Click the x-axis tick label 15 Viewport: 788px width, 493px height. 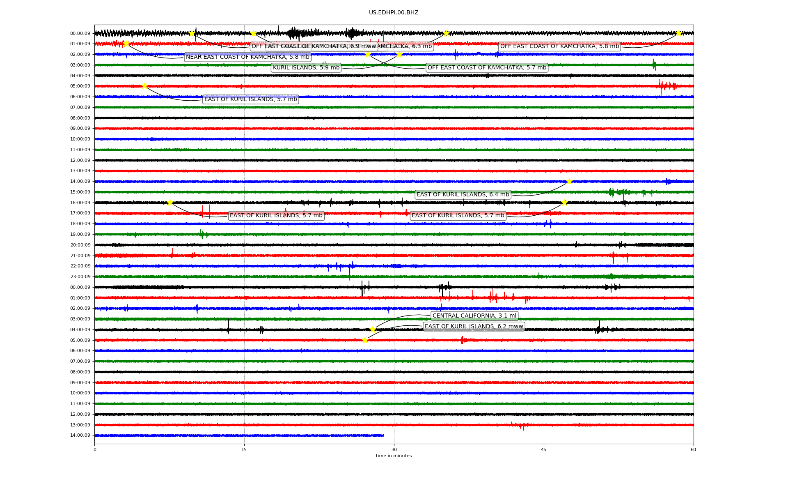pyautogui.click(x=244, y=449)
